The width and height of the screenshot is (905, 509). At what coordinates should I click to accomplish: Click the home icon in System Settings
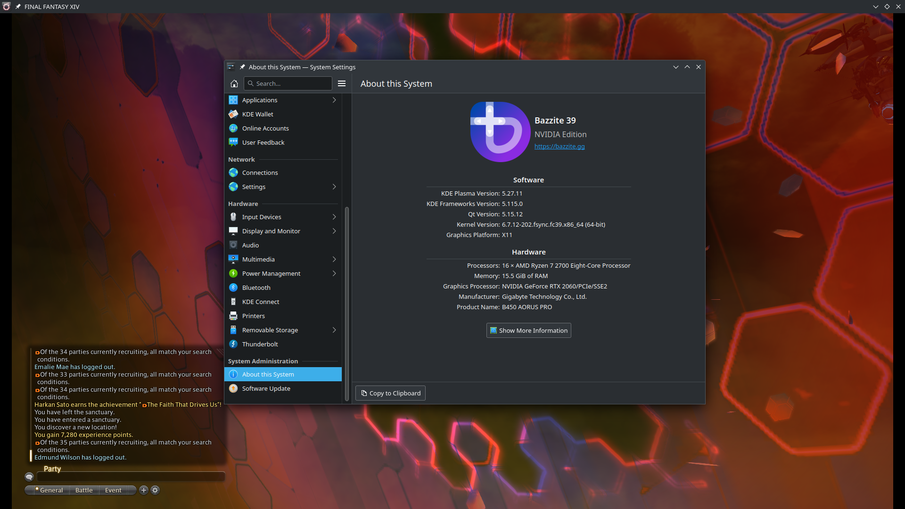pyautogui.click(x=234, y=83)
